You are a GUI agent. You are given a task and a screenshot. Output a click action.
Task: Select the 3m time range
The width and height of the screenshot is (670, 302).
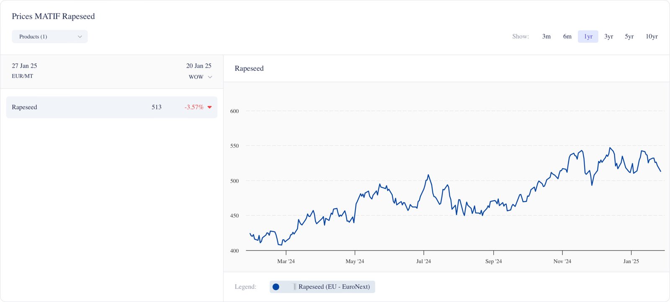coord(546,36)
